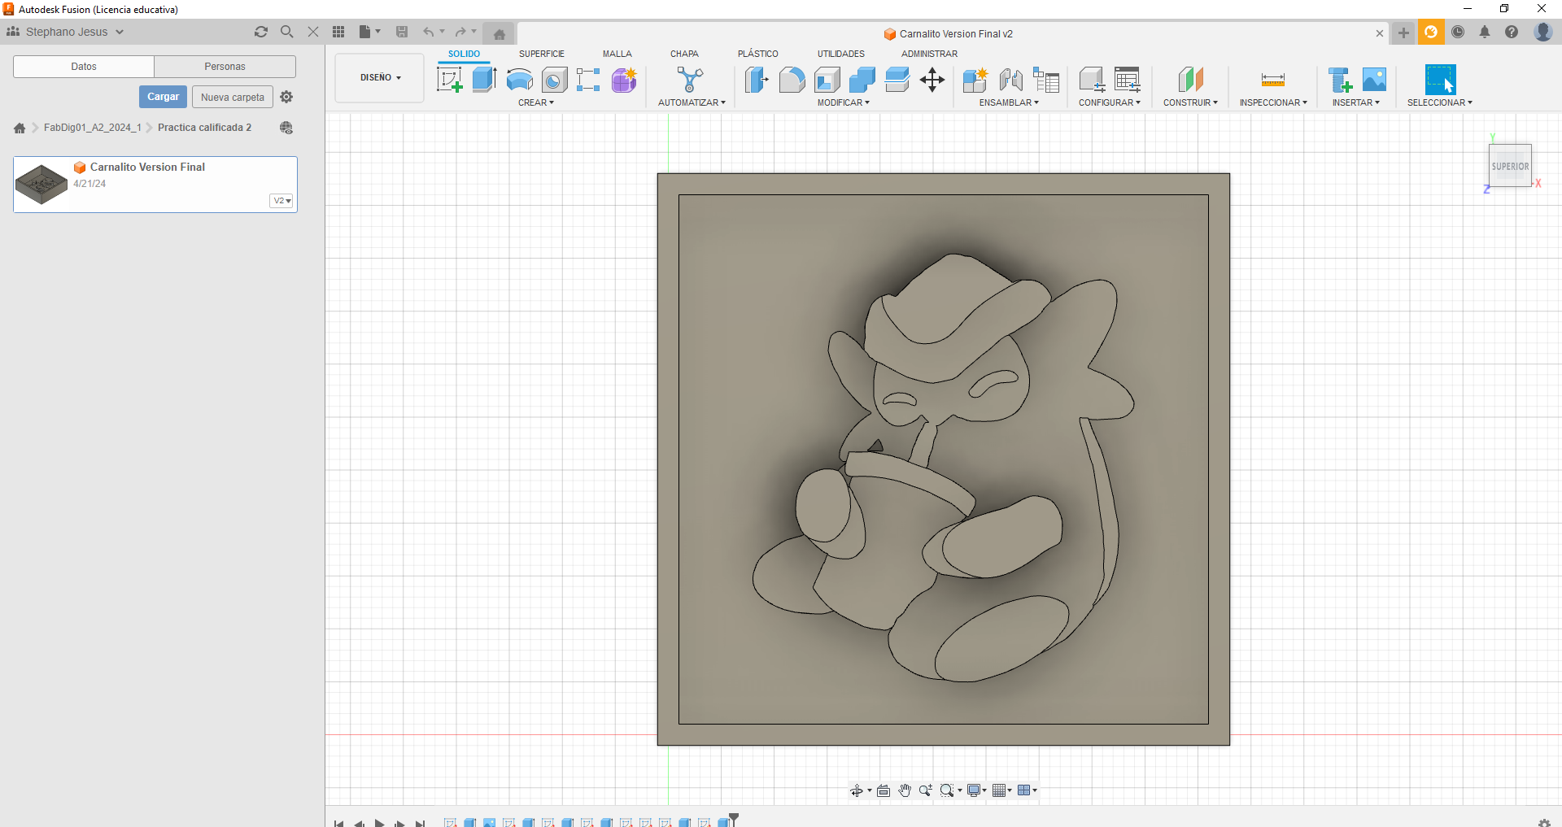Viewport: 1562px width, 827px height.
Task: Select the Extrude tool
Action: click(485, 80)
